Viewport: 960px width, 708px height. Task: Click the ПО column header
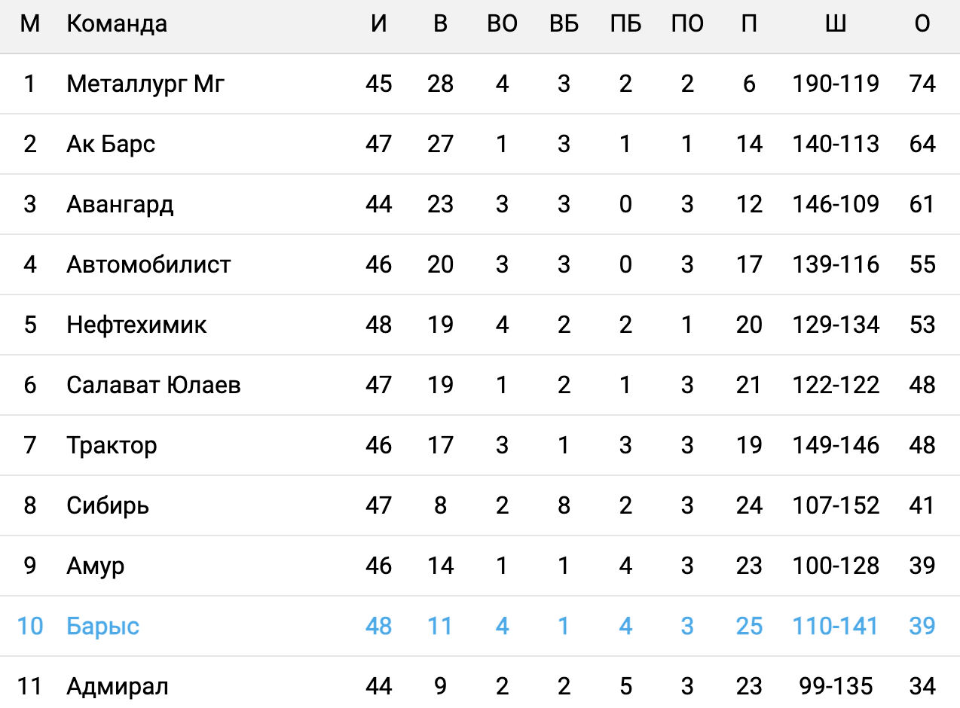pyautogui.click(x=687, y=24)
